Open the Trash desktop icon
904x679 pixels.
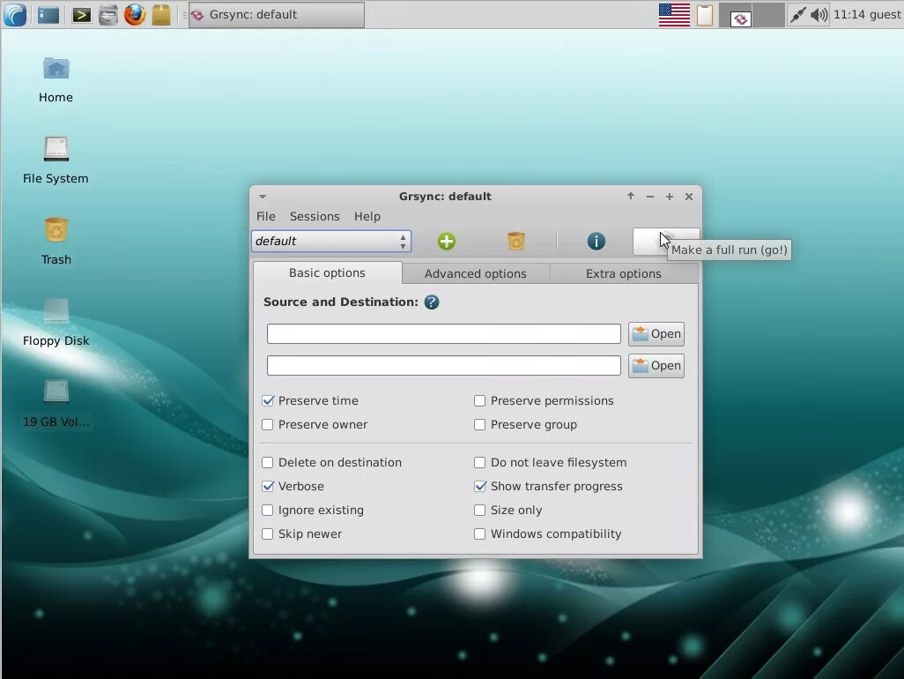pos(56,241)
